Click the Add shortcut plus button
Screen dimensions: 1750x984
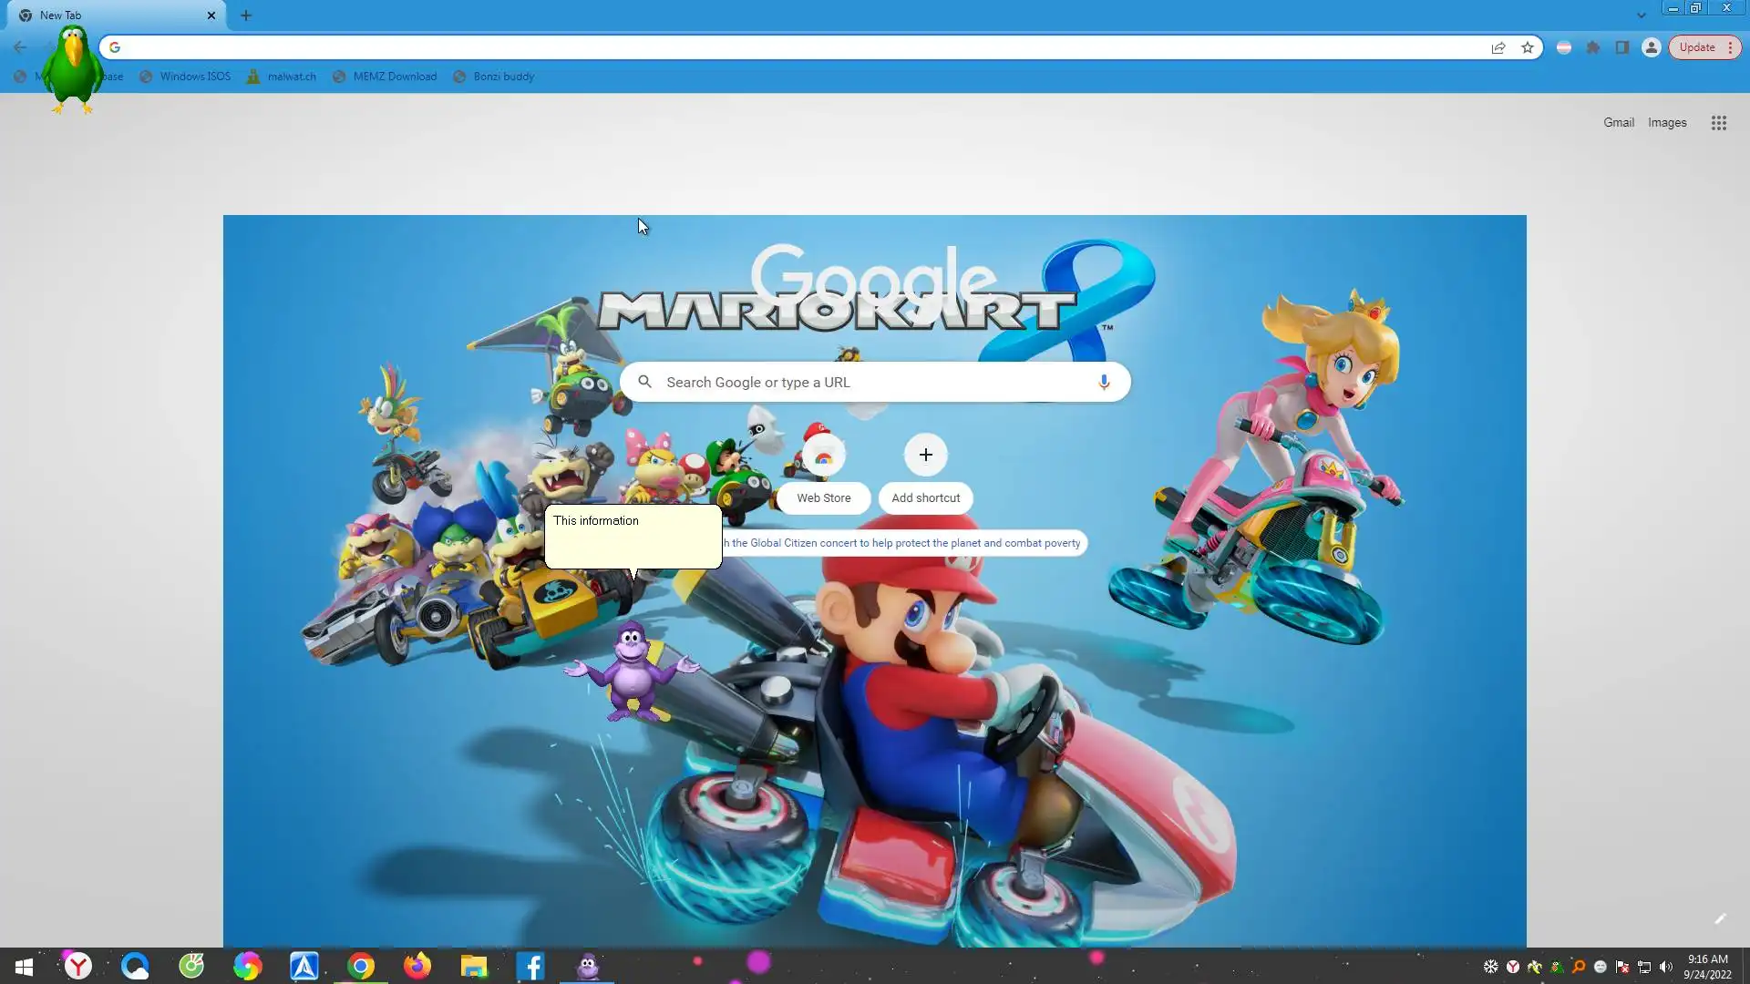coord(925,456)
